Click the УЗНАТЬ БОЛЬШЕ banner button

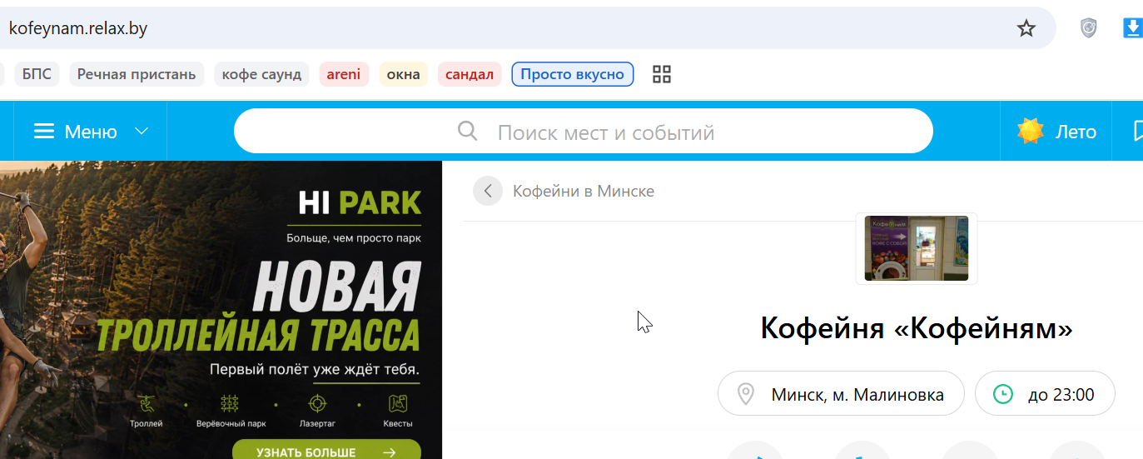point(326,452)
